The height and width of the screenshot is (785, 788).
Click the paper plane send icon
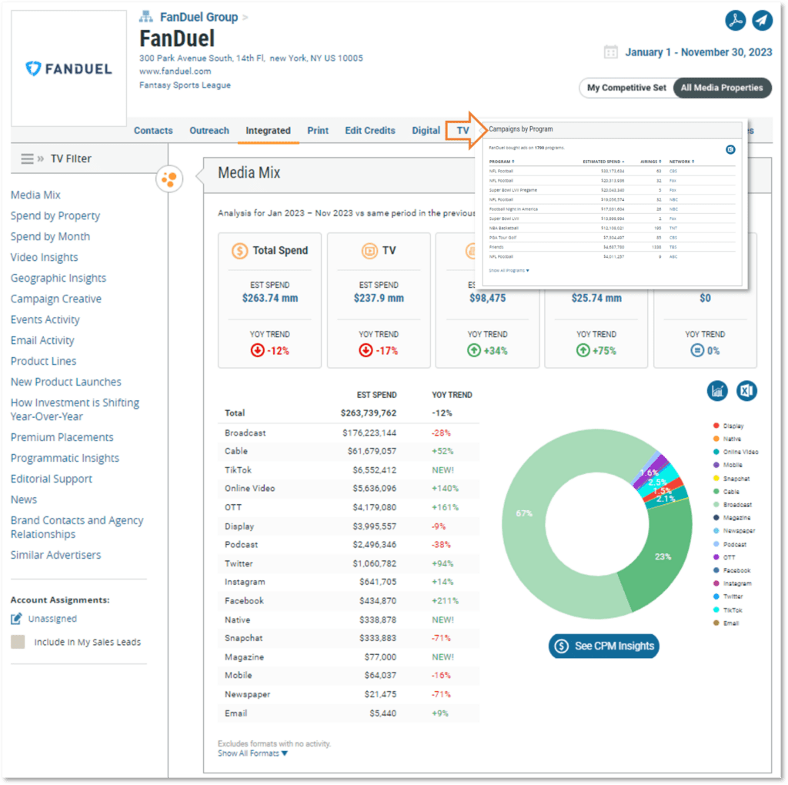pos(762,20)
